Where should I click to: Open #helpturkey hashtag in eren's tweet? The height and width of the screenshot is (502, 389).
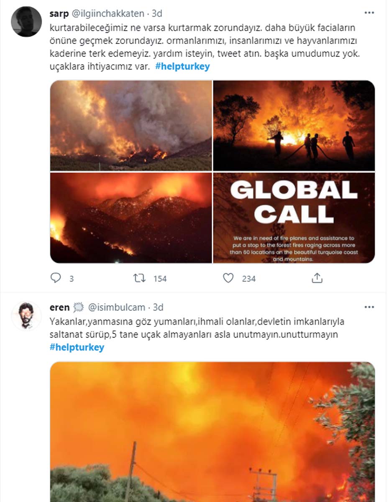pyautogui.click(x=77, y=348)
